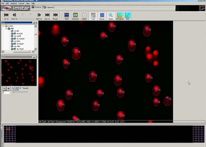Toggle the Smooth checkbox
Image resolution: width=206 pixels, height=147 pixels.
pyautogui.click(x=21, y=88)
